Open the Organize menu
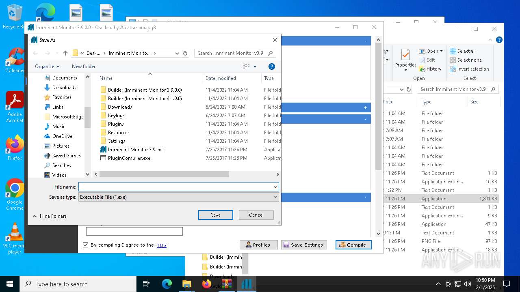 pyautogui.click(x=47, y=67)
